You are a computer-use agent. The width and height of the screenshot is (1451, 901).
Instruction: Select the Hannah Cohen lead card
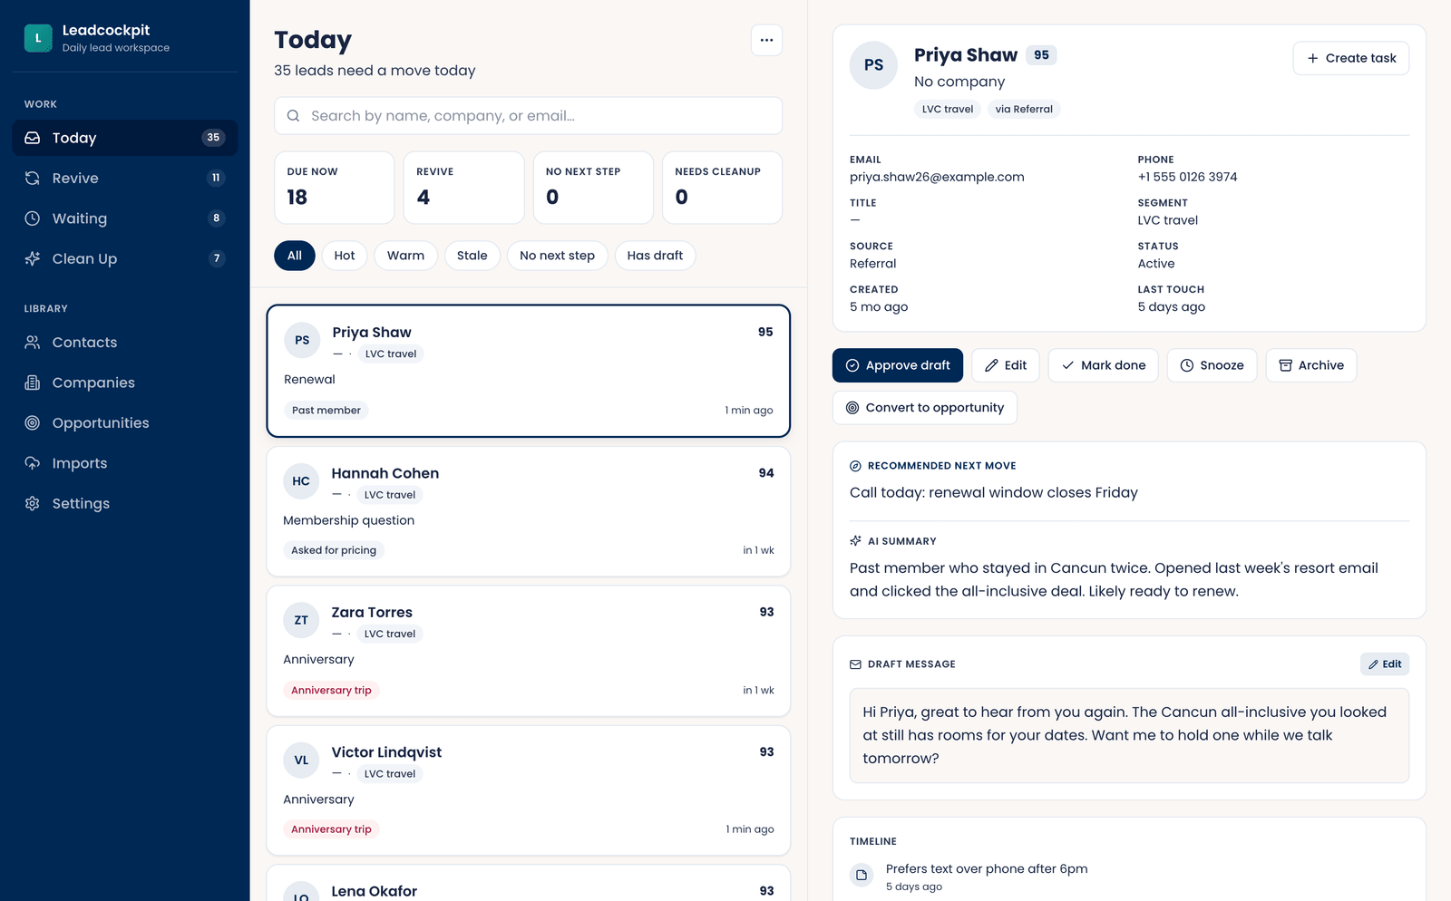(528, 511)
